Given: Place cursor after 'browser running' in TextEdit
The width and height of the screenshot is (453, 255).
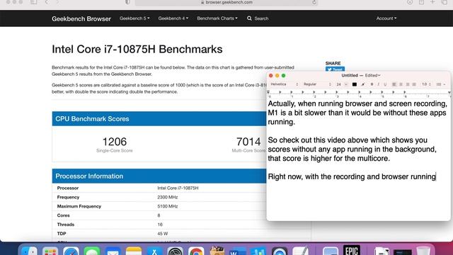Looking at the screenshot, I should tap(436, 176).
